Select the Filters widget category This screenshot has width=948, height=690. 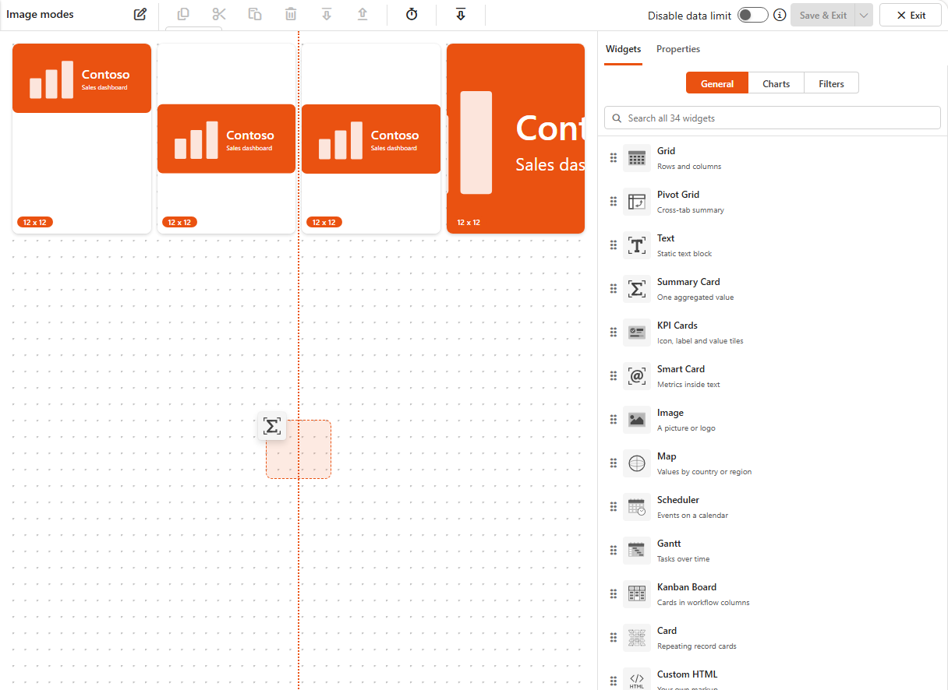831,83
